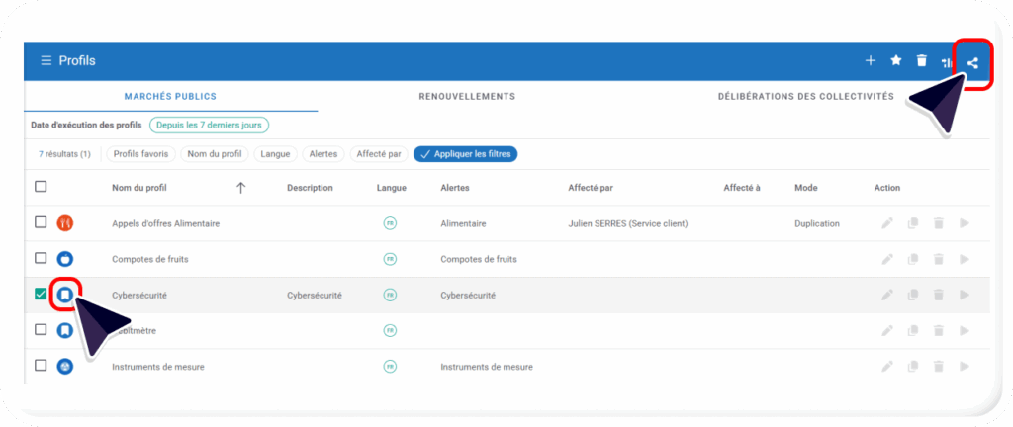
Task: Toggle the select-all checkbox in table header
Action: pos(41,186)
